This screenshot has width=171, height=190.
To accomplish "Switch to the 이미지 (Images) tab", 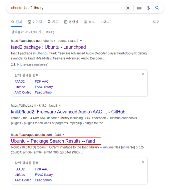I will click(x=35, y=22).
